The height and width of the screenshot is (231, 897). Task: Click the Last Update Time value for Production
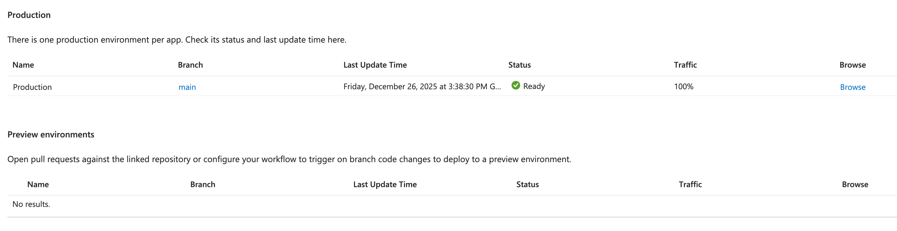pyautogui.click(x=422, y=86)
